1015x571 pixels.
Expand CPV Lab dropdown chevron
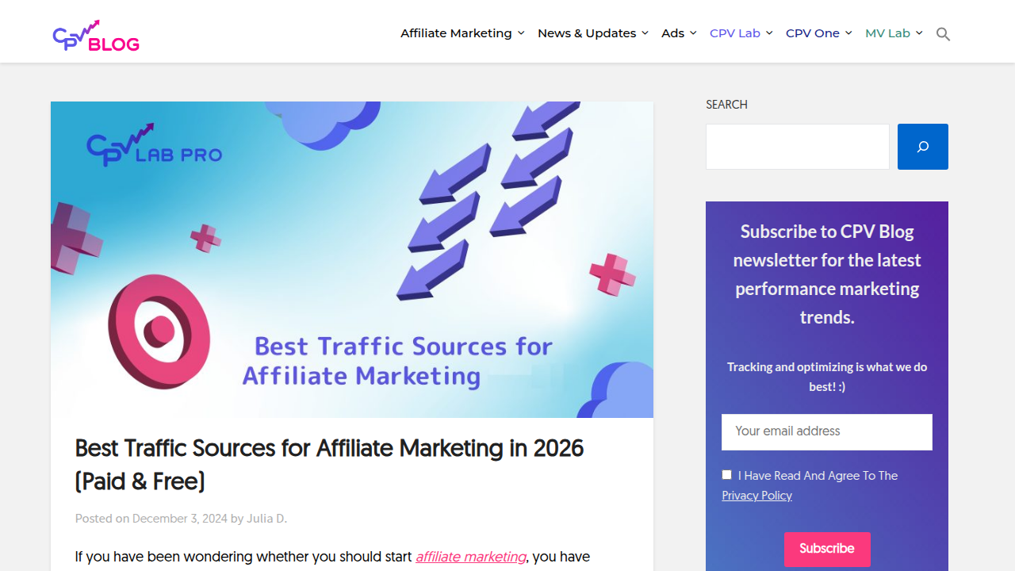769,33
